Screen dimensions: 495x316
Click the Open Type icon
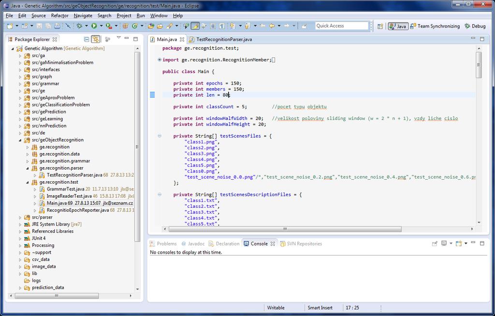click(151, 26)
